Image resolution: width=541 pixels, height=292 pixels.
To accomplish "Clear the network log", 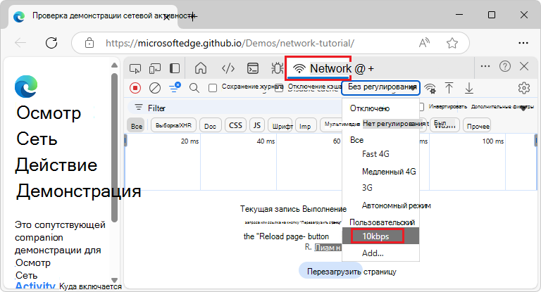I will pyautogui.click(x=155, y=88).
